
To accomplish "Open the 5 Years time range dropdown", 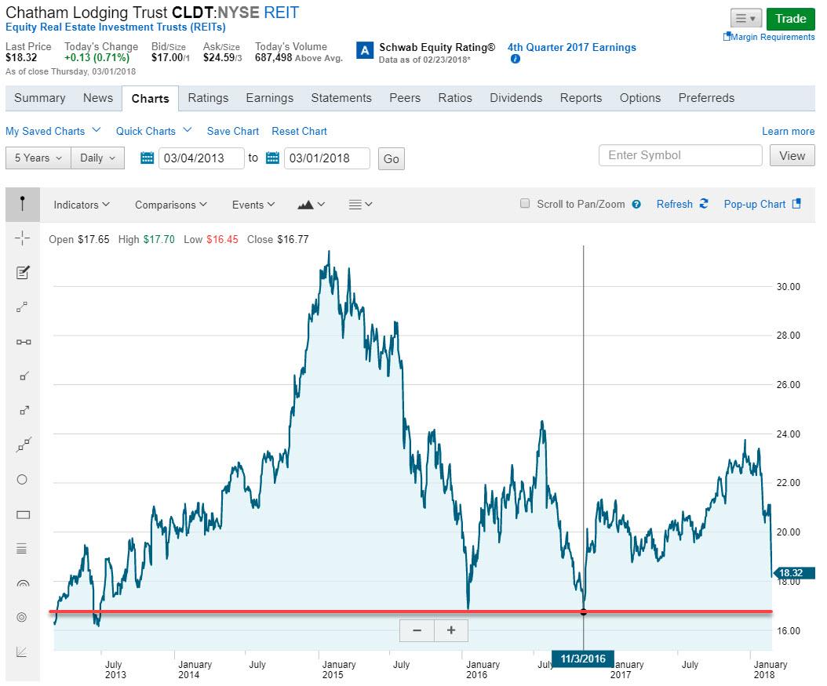I will coord(38,158).
